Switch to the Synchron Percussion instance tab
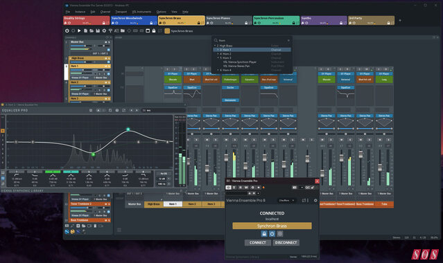 277,20
